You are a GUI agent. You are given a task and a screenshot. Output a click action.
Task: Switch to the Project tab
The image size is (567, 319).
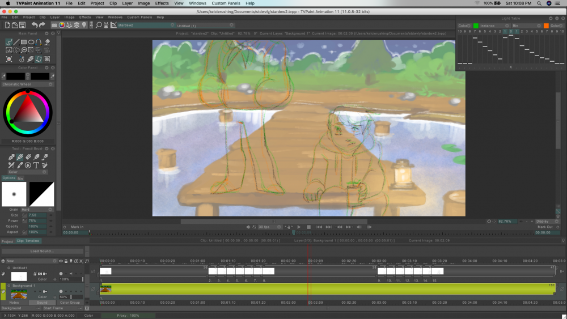click(7, 241)
